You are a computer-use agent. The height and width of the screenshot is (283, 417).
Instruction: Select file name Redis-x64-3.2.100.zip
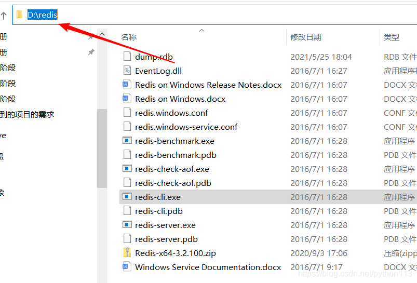(176, 253)
